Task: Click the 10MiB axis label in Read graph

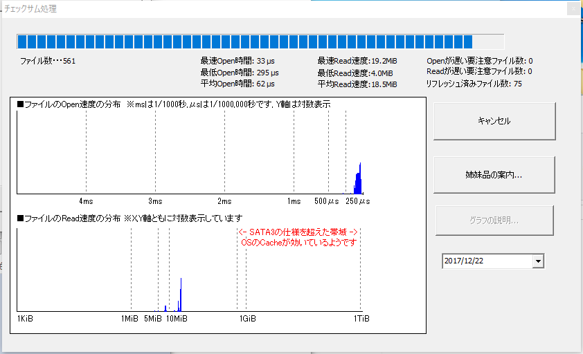Action: coord(177,319)
